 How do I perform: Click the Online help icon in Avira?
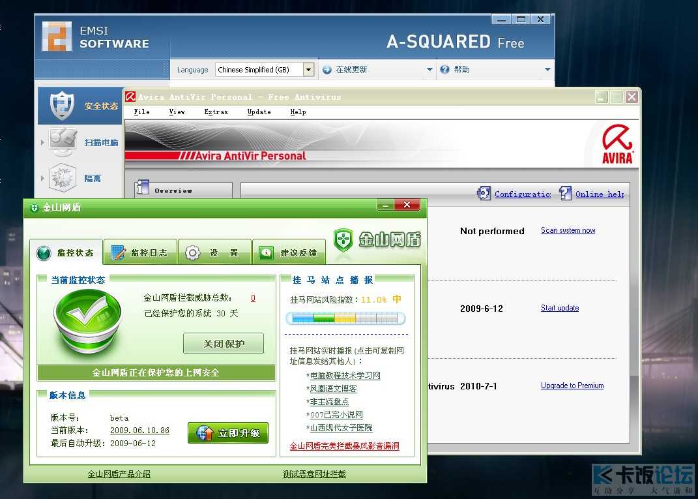coord(565,193)
